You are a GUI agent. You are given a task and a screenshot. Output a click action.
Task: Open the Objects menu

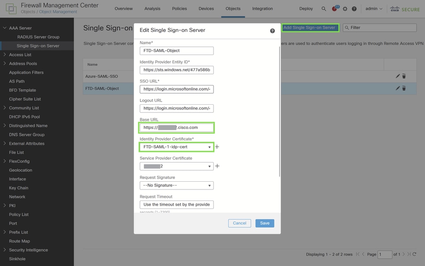pyautogui.click(x=233, y=9)
